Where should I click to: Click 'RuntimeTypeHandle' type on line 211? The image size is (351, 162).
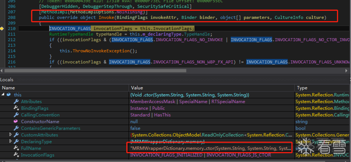coord(71,34)
